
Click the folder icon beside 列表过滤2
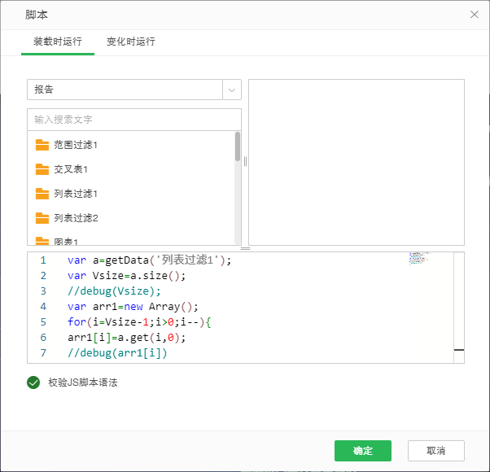point(42,218)
